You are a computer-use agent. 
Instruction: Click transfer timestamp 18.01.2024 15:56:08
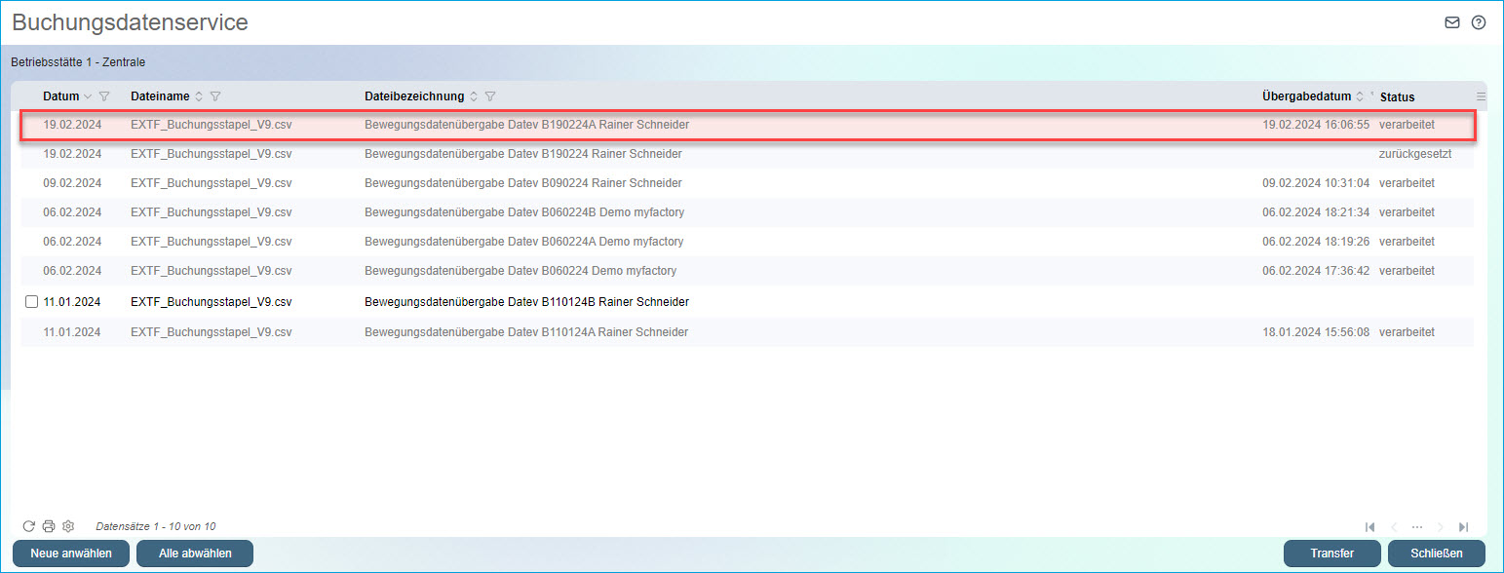1316,332
